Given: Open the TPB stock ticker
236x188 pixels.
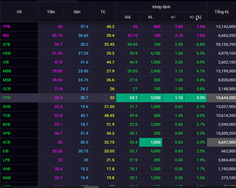Looking at the screenshot, I should [7, 26].
